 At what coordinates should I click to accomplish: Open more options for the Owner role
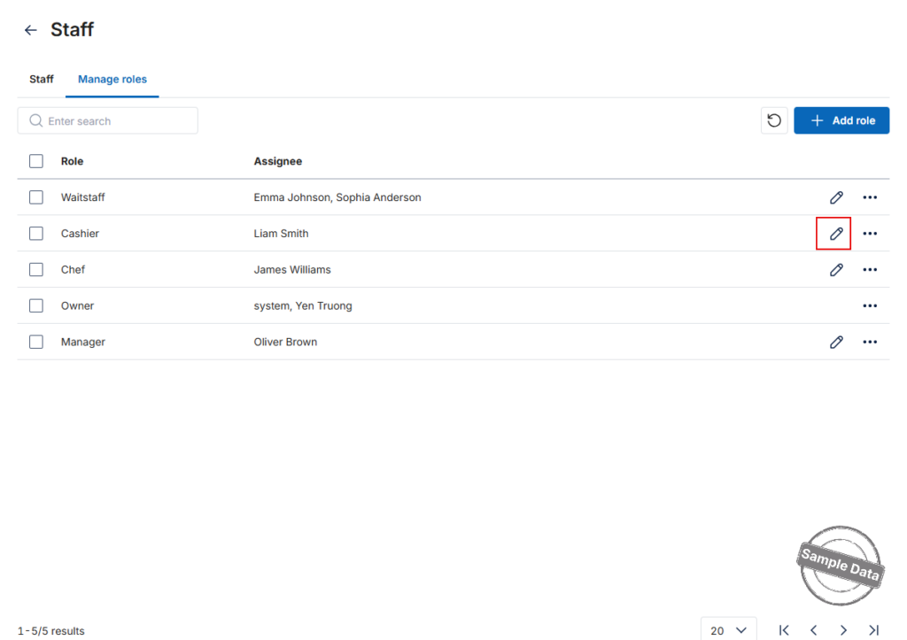coord(870,305)
